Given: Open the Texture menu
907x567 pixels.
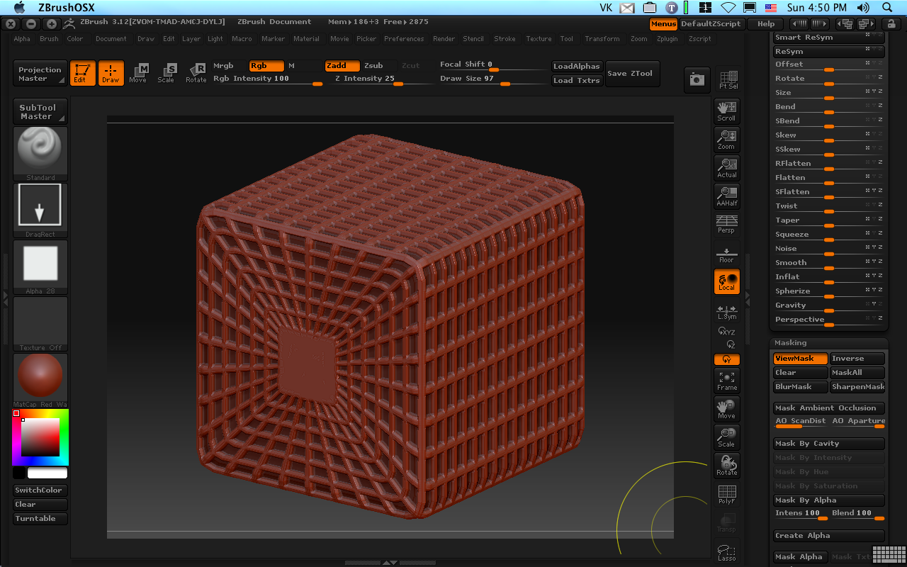Looking at the screenshot, I should click(539, 39).
